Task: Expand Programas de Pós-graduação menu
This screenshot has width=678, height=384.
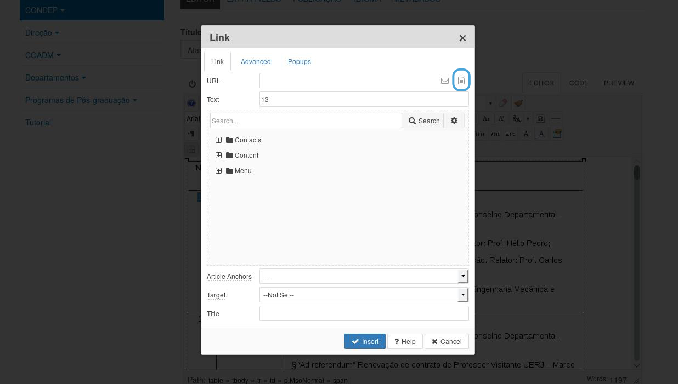Action: 81,100
